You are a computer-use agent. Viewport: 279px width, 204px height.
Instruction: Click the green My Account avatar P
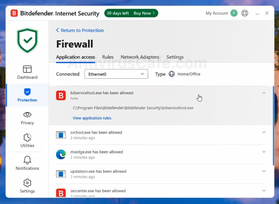pyautogui.click(x=234, y=13)
